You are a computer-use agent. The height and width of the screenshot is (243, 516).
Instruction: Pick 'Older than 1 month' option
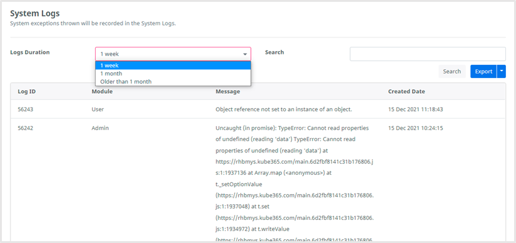point(173,82)
